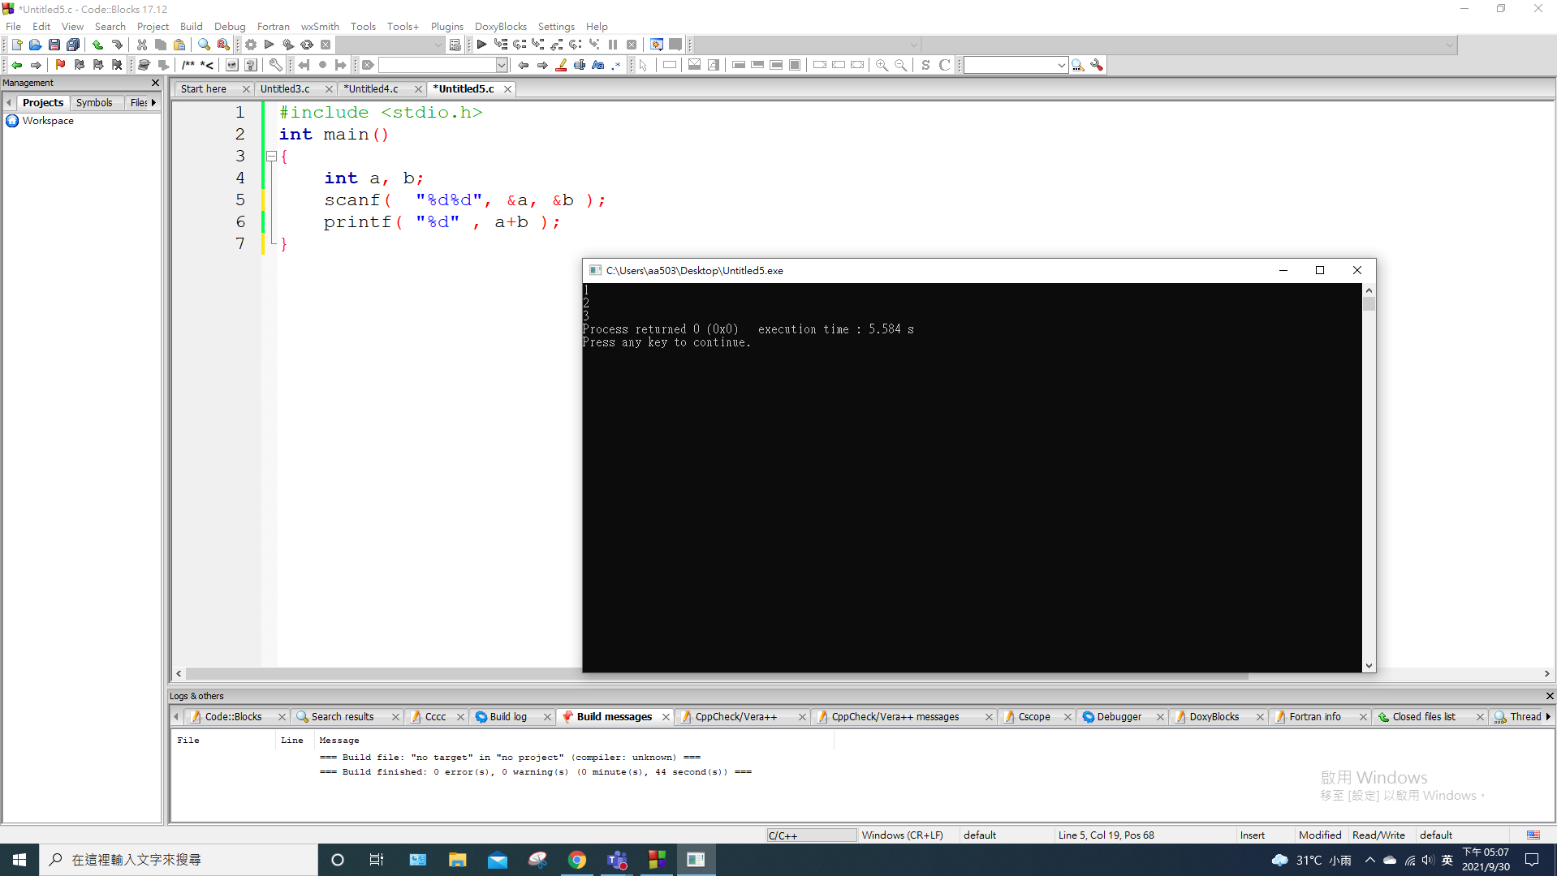Image resolution: width=1557 pixels, height=876 pixels.
Task: Click the Run program play icon
Action: point(270,45)
